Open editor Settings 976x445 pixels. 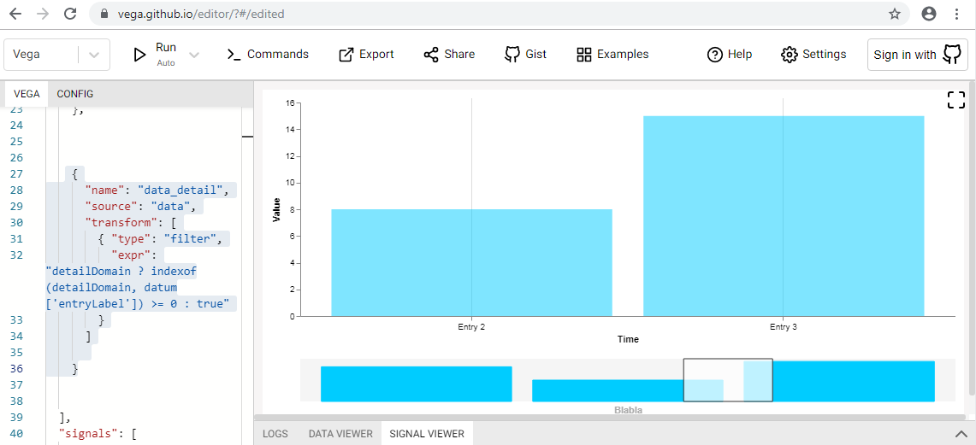tap(813, 55)
